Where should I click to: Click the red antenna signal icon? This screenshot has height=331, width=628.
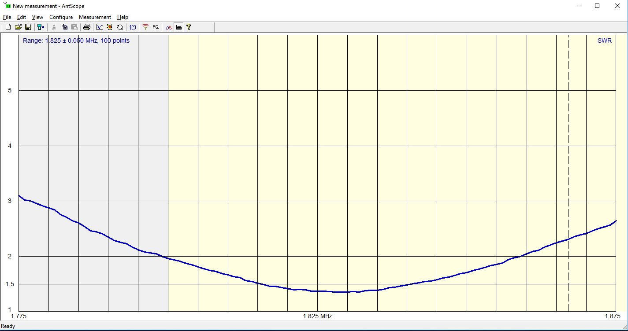tap(145, 27)
